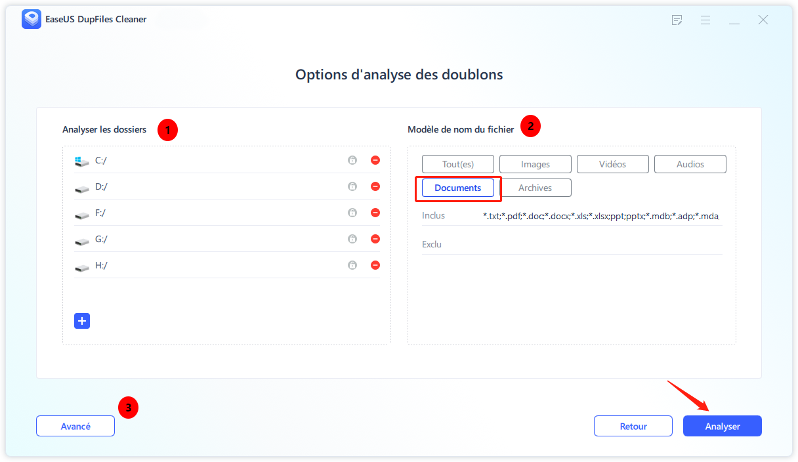Start scan with the Analyser button

[x=722, y=426]
